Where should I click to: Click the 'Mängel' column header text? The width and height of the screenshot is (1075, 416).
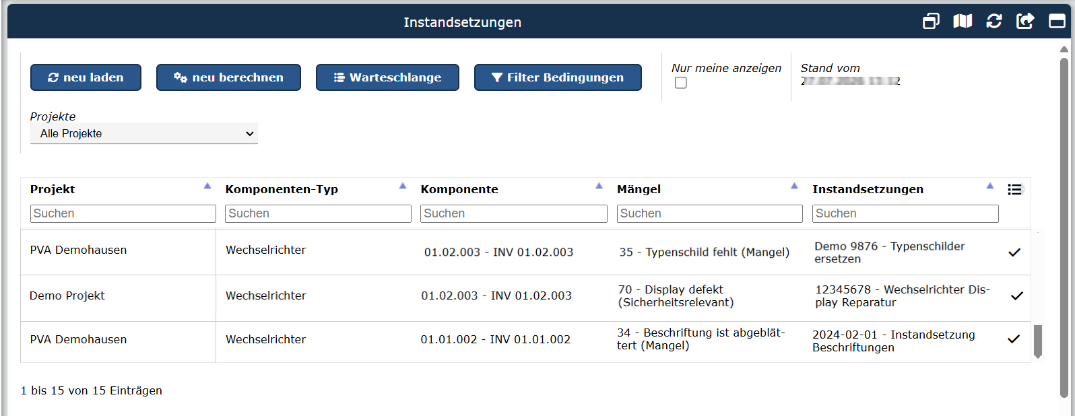coord(639,189)
